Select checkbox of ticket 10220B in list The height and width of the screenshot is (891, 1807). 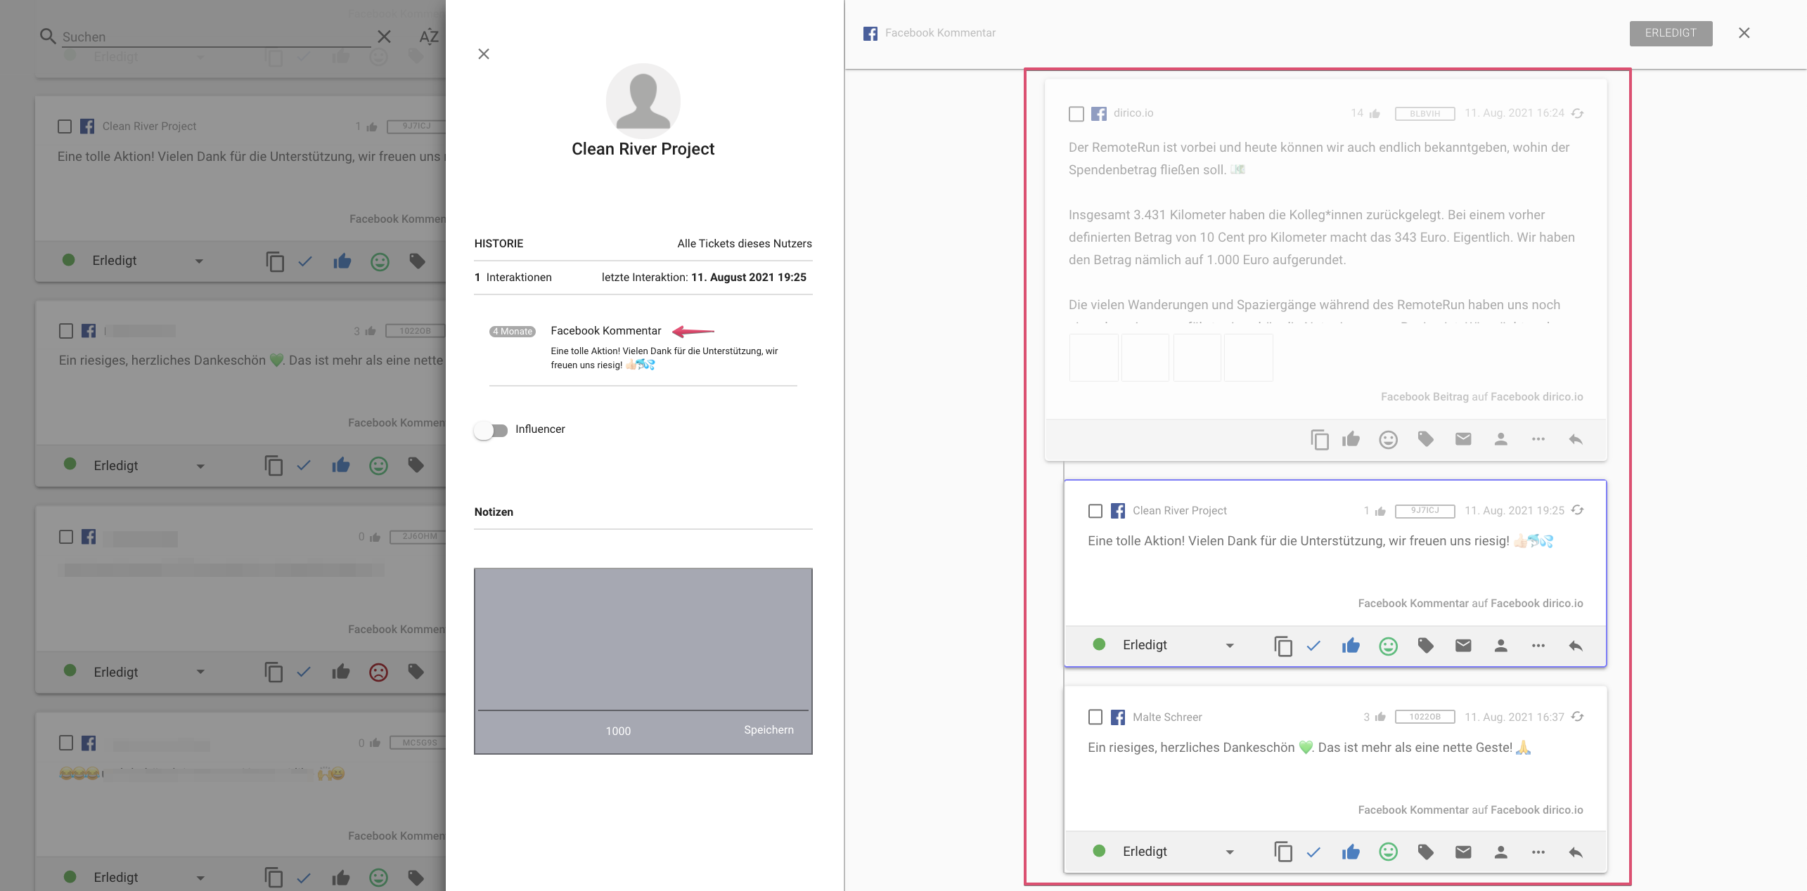pos(66,331)
